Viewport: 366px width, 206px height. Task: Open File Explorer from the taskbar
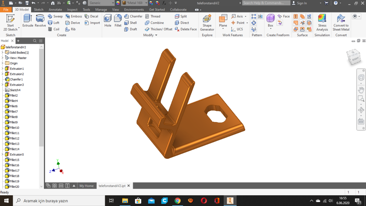point(125,201)
